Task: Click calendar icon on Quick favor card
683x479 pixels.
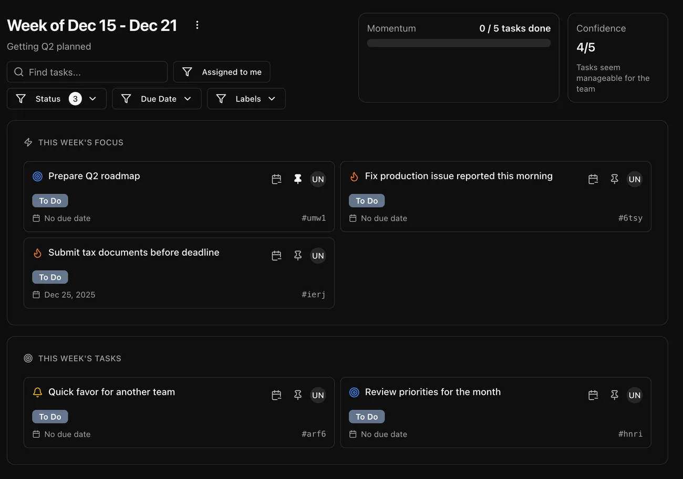Action: pyautogui.click(x=276, y=395)
